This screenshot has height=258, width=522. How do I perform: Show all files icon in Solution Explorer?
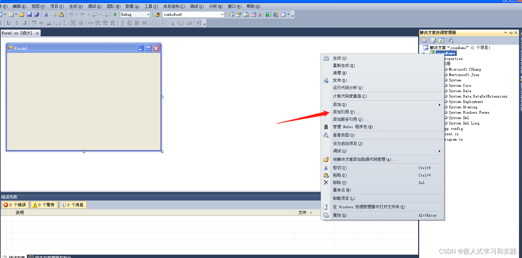click(x=434, y=40)
